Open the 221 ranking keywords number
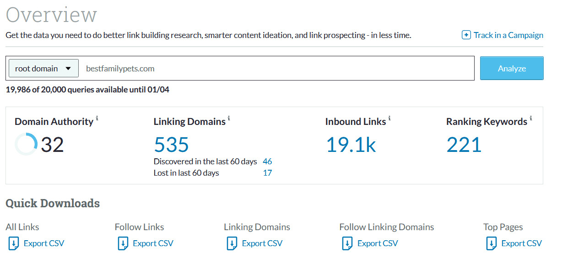 click(x=464, y=145)
